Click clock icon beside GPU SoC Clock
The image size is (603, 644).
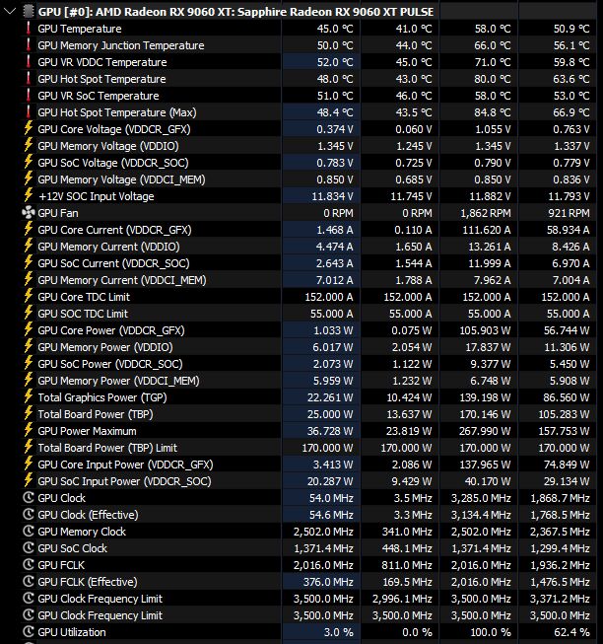[28, 548]
